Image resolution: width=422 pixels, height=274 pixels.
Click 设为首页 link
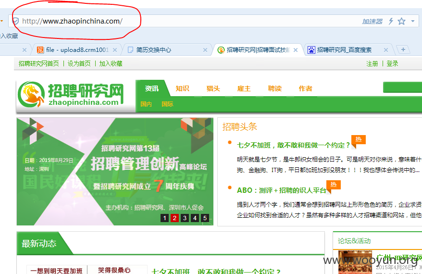point(79,63)
